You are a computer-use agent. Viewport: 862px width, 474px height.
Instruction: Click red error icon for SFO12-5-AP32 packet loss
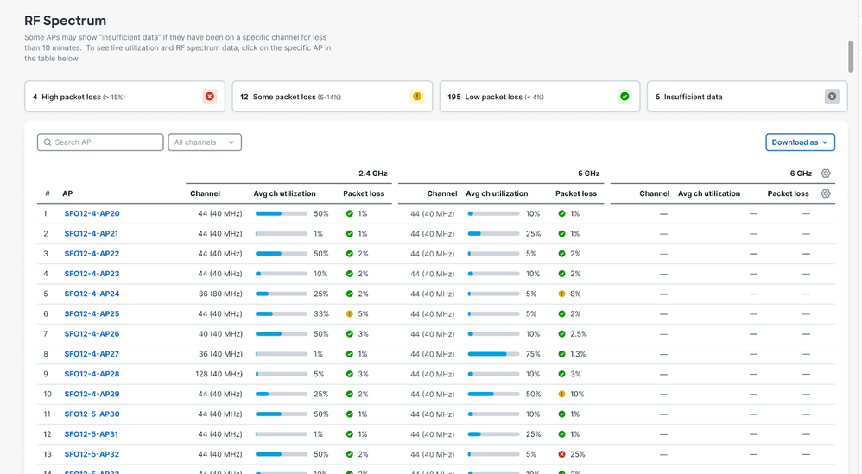point(561,454)
